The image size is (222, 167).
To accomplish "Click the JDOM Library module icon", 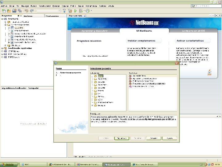I will pyautogui.click(x=6, y=51).
